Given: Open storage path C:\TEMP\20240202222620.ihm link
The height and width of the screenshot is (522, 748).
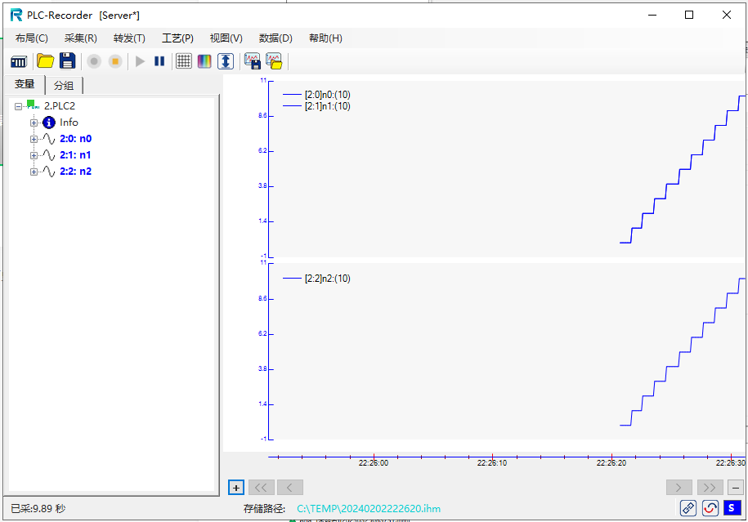Looking at the screenshot, I should click(369, 509).
